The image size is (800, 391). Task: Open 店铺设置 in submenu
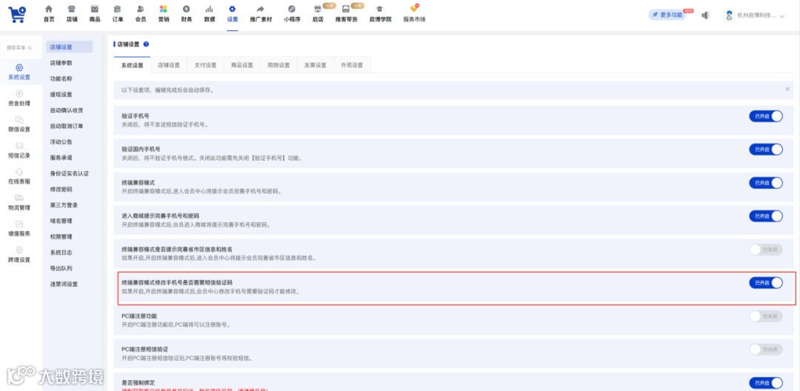tap(70, 47)
